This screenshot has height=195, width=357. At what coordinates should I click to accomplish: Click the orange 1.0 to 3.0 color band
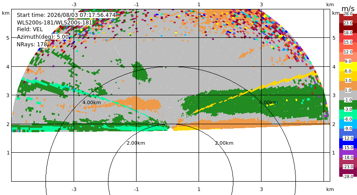coord(348,85)
